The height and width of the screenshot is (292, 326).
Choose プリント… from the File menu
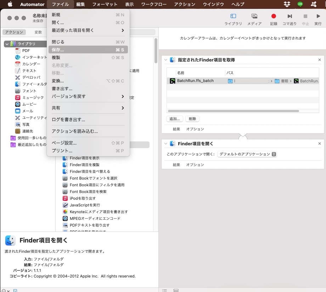click(x=88, y=151)
